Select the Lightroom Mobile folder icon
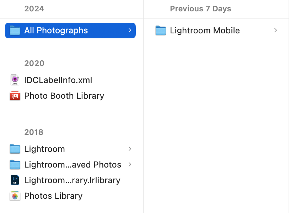290x213 pixels. (x=161, y=31)
